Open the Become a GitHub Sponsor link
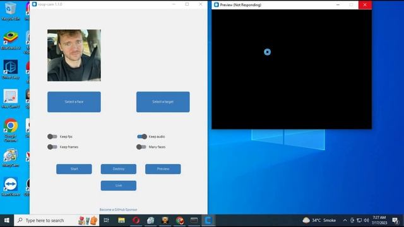404x227 pixels. pos(118,209)
